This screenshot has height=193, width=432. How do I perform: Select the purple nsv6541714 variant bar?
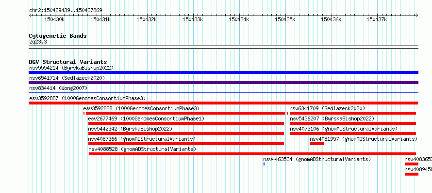coord(223,83)
